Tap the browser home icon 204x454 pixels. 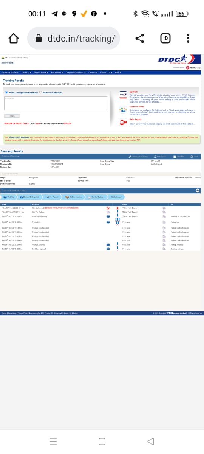click(13, 38)
